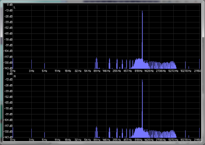Select the -13 dB label in L channel
This screenshot has height=145, width=205.
(x=9, y=11)
